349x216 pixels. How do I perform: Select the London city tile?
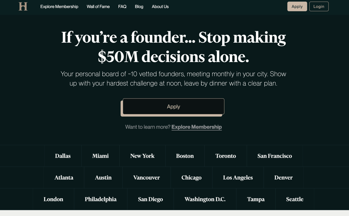pyautogui.click(x=54, y=199)
